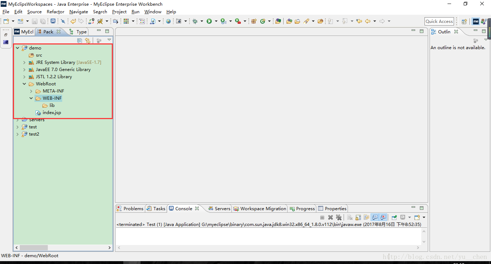
Task: Select index.jsp file
Action: tap(49, 112)
